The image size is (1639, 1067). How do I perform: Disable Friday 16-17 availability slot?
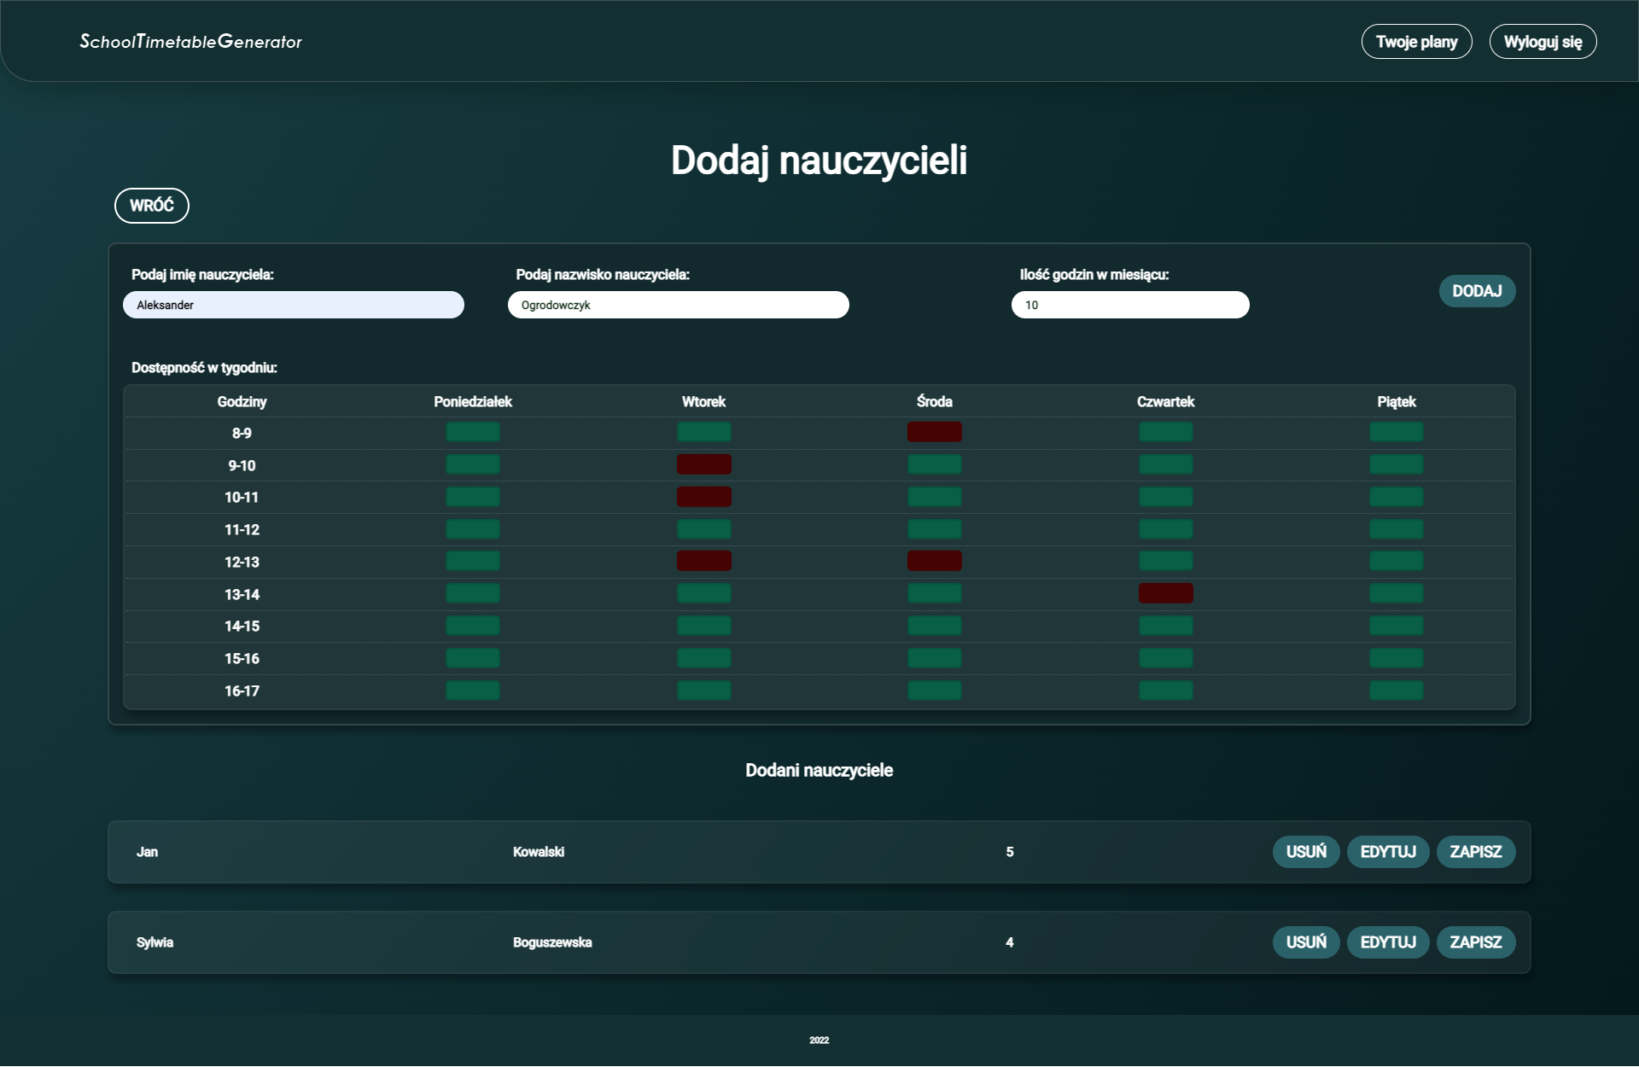point(1397,691)
